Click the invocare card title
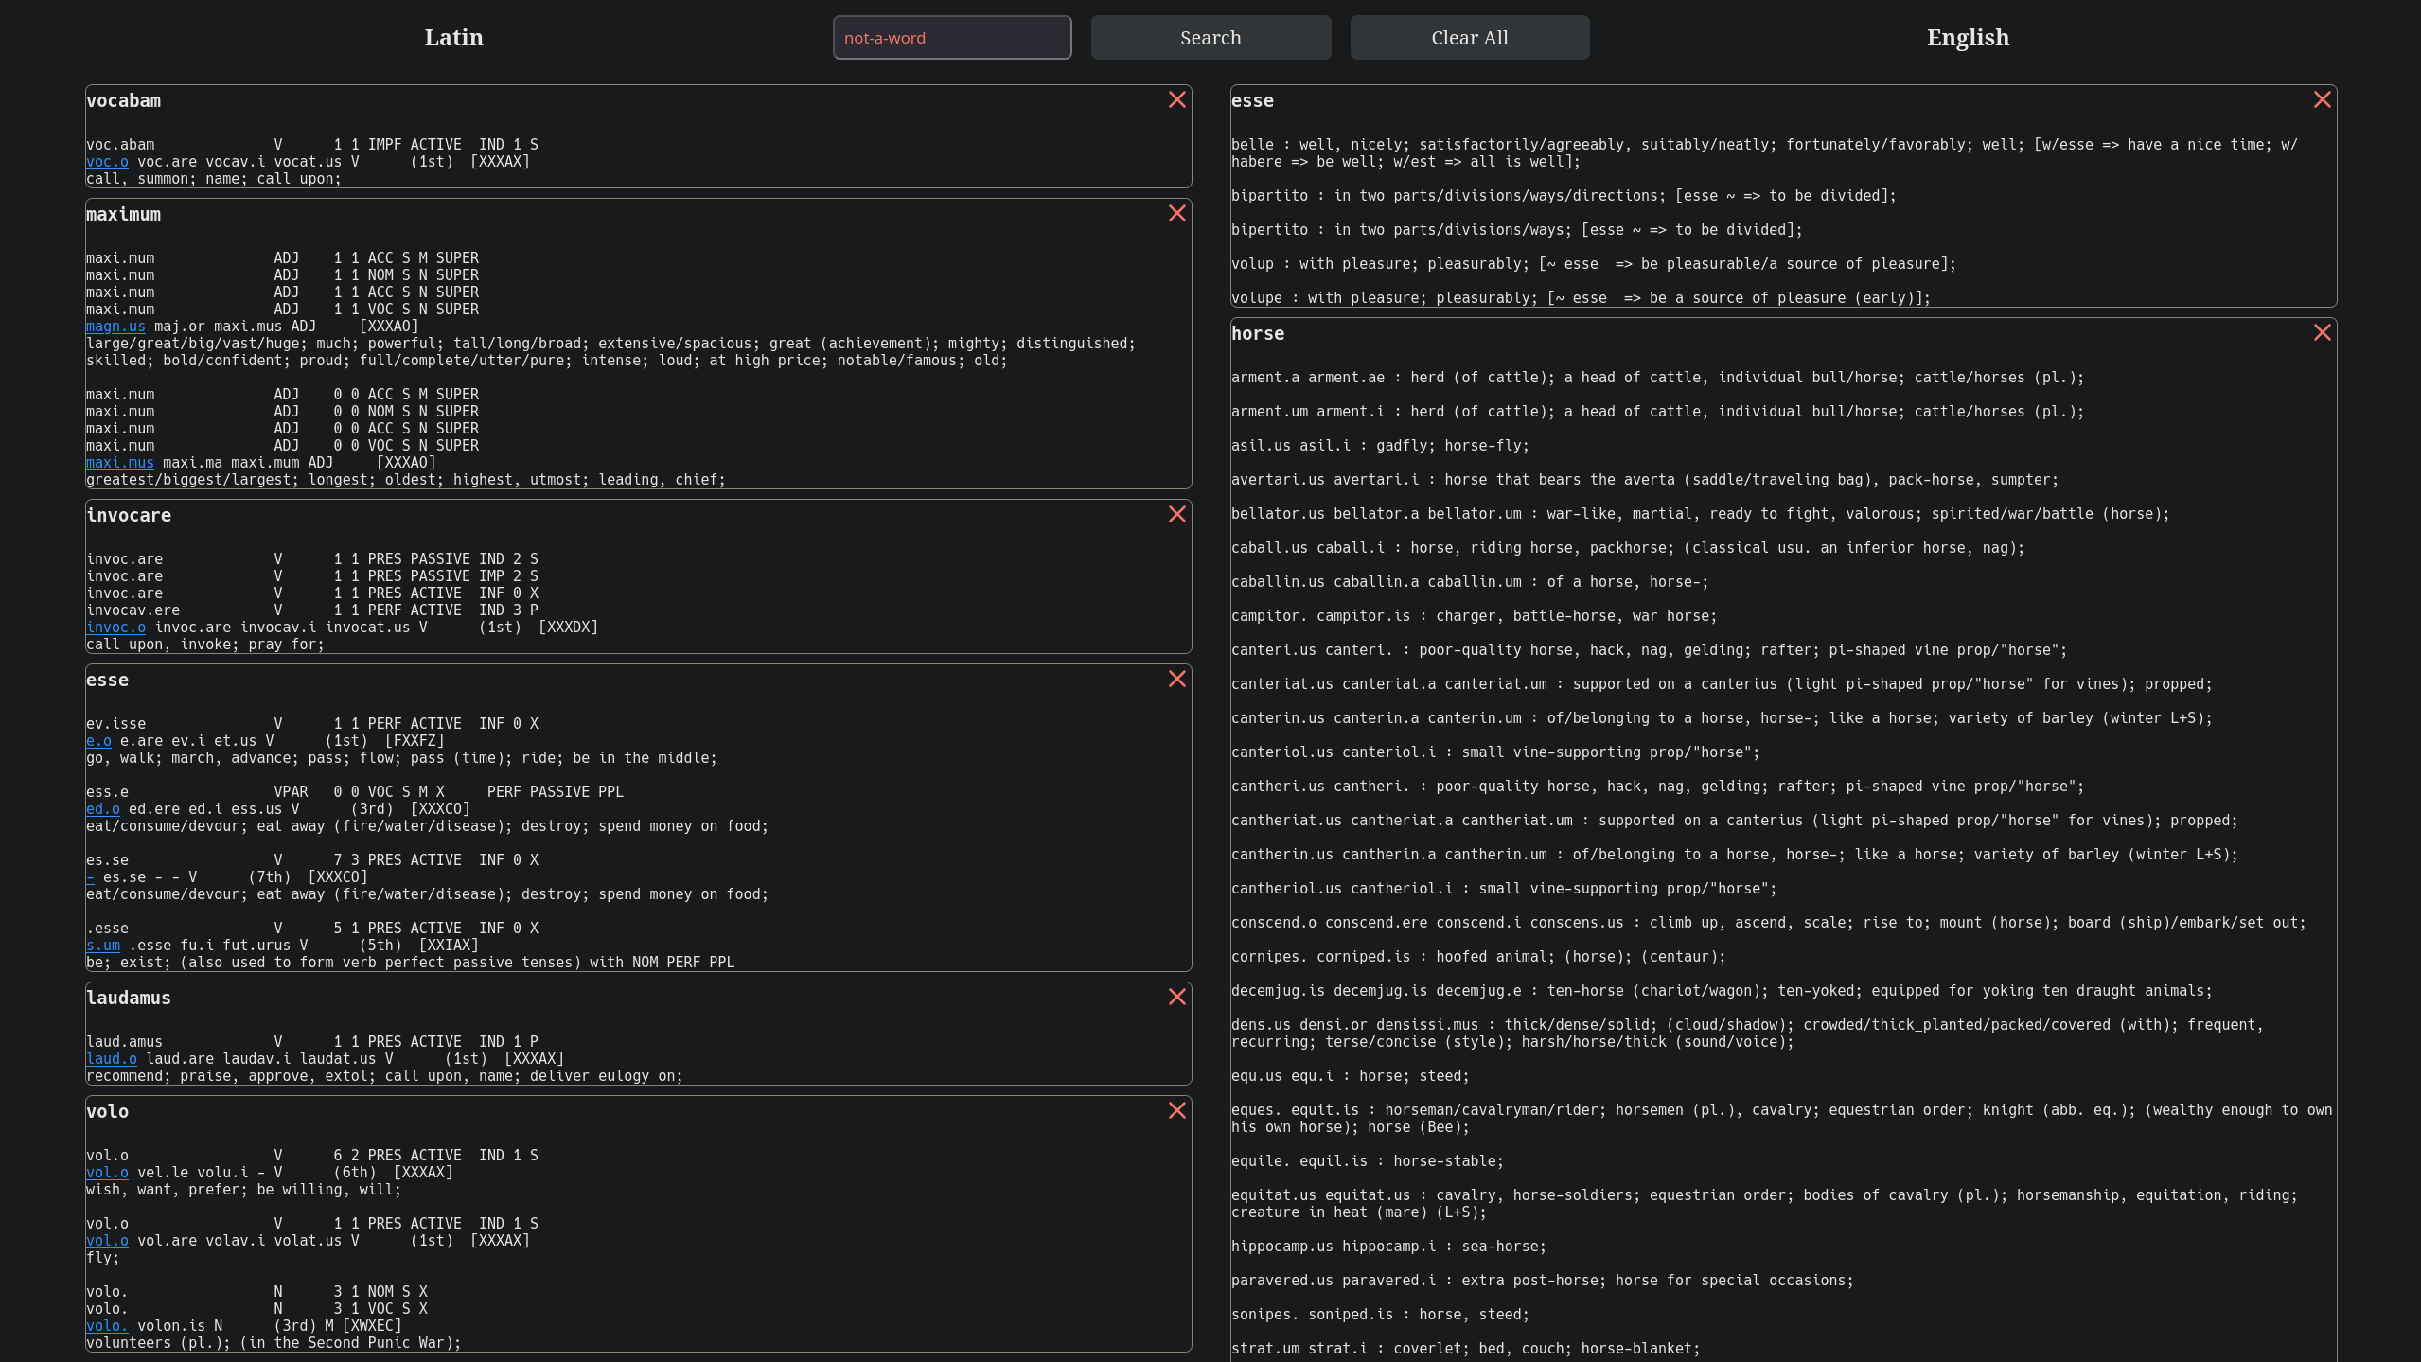 [129, 516]
